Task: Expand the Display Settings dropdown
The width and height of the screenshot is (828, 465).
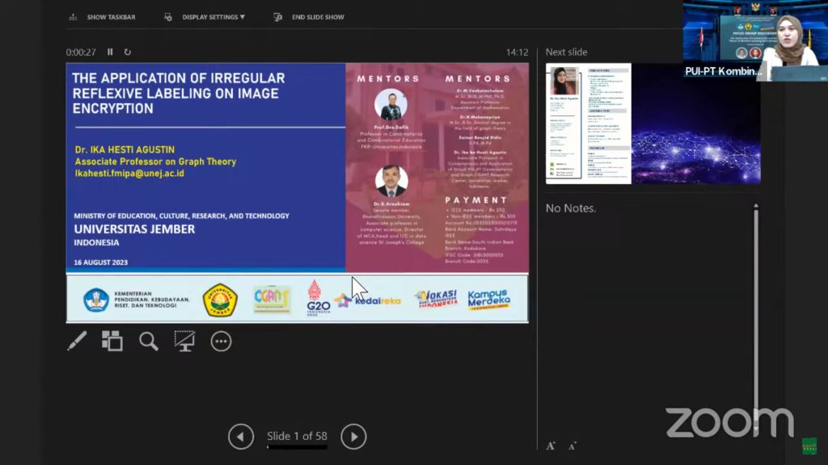Action: (x=205, y=17)
